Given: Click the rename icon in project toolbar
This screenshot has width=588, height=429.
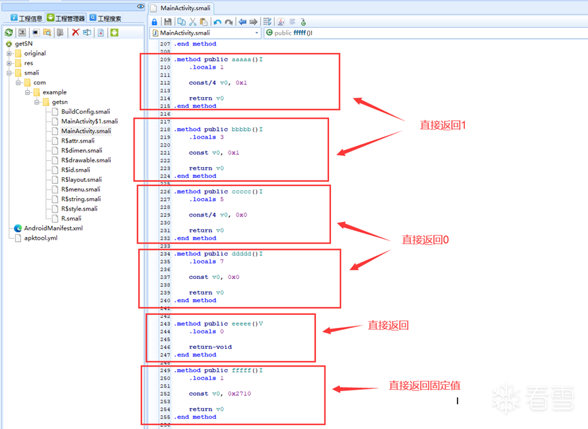Looking at the screenshot, I should click(87, 33).
